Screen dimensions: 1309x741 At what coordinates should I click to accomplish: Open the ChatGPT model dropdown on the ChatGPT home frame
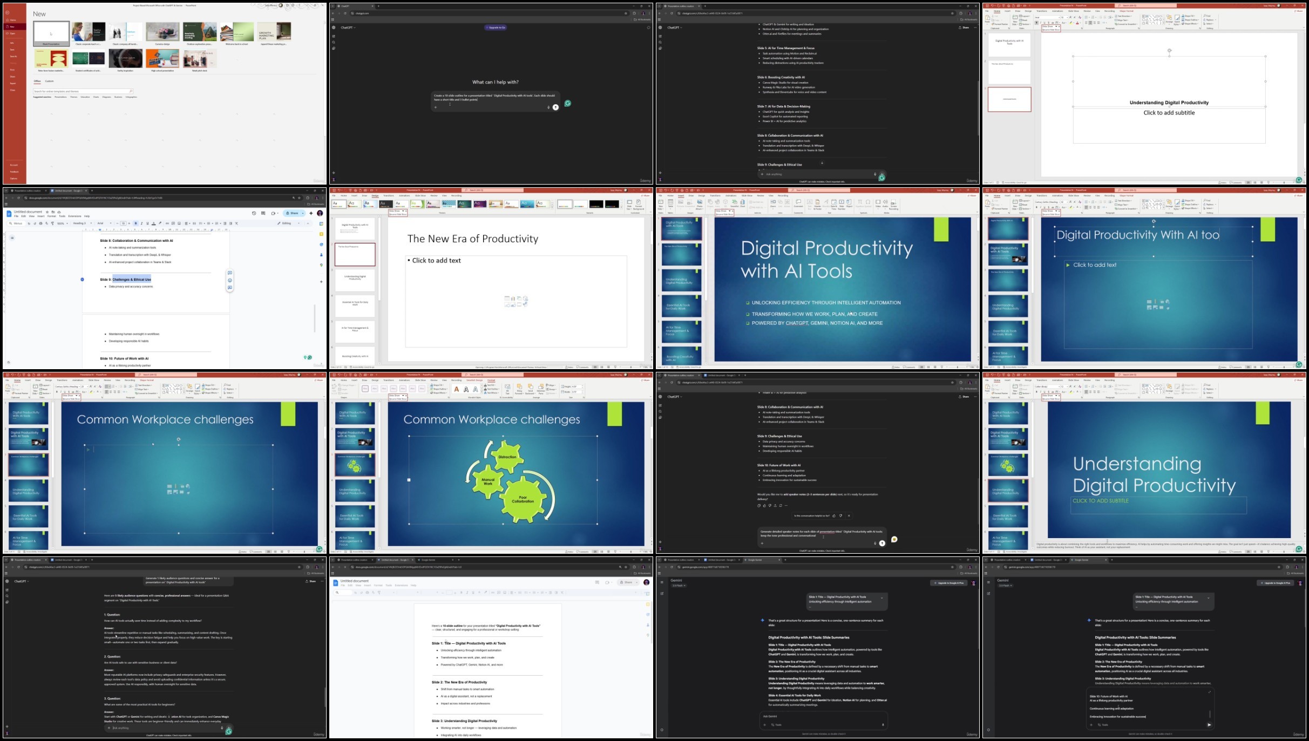[x=348, y=28]
